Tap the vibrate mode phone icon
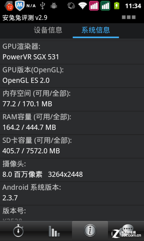Viewport: 144px width, 241px height. coord(71,6)
